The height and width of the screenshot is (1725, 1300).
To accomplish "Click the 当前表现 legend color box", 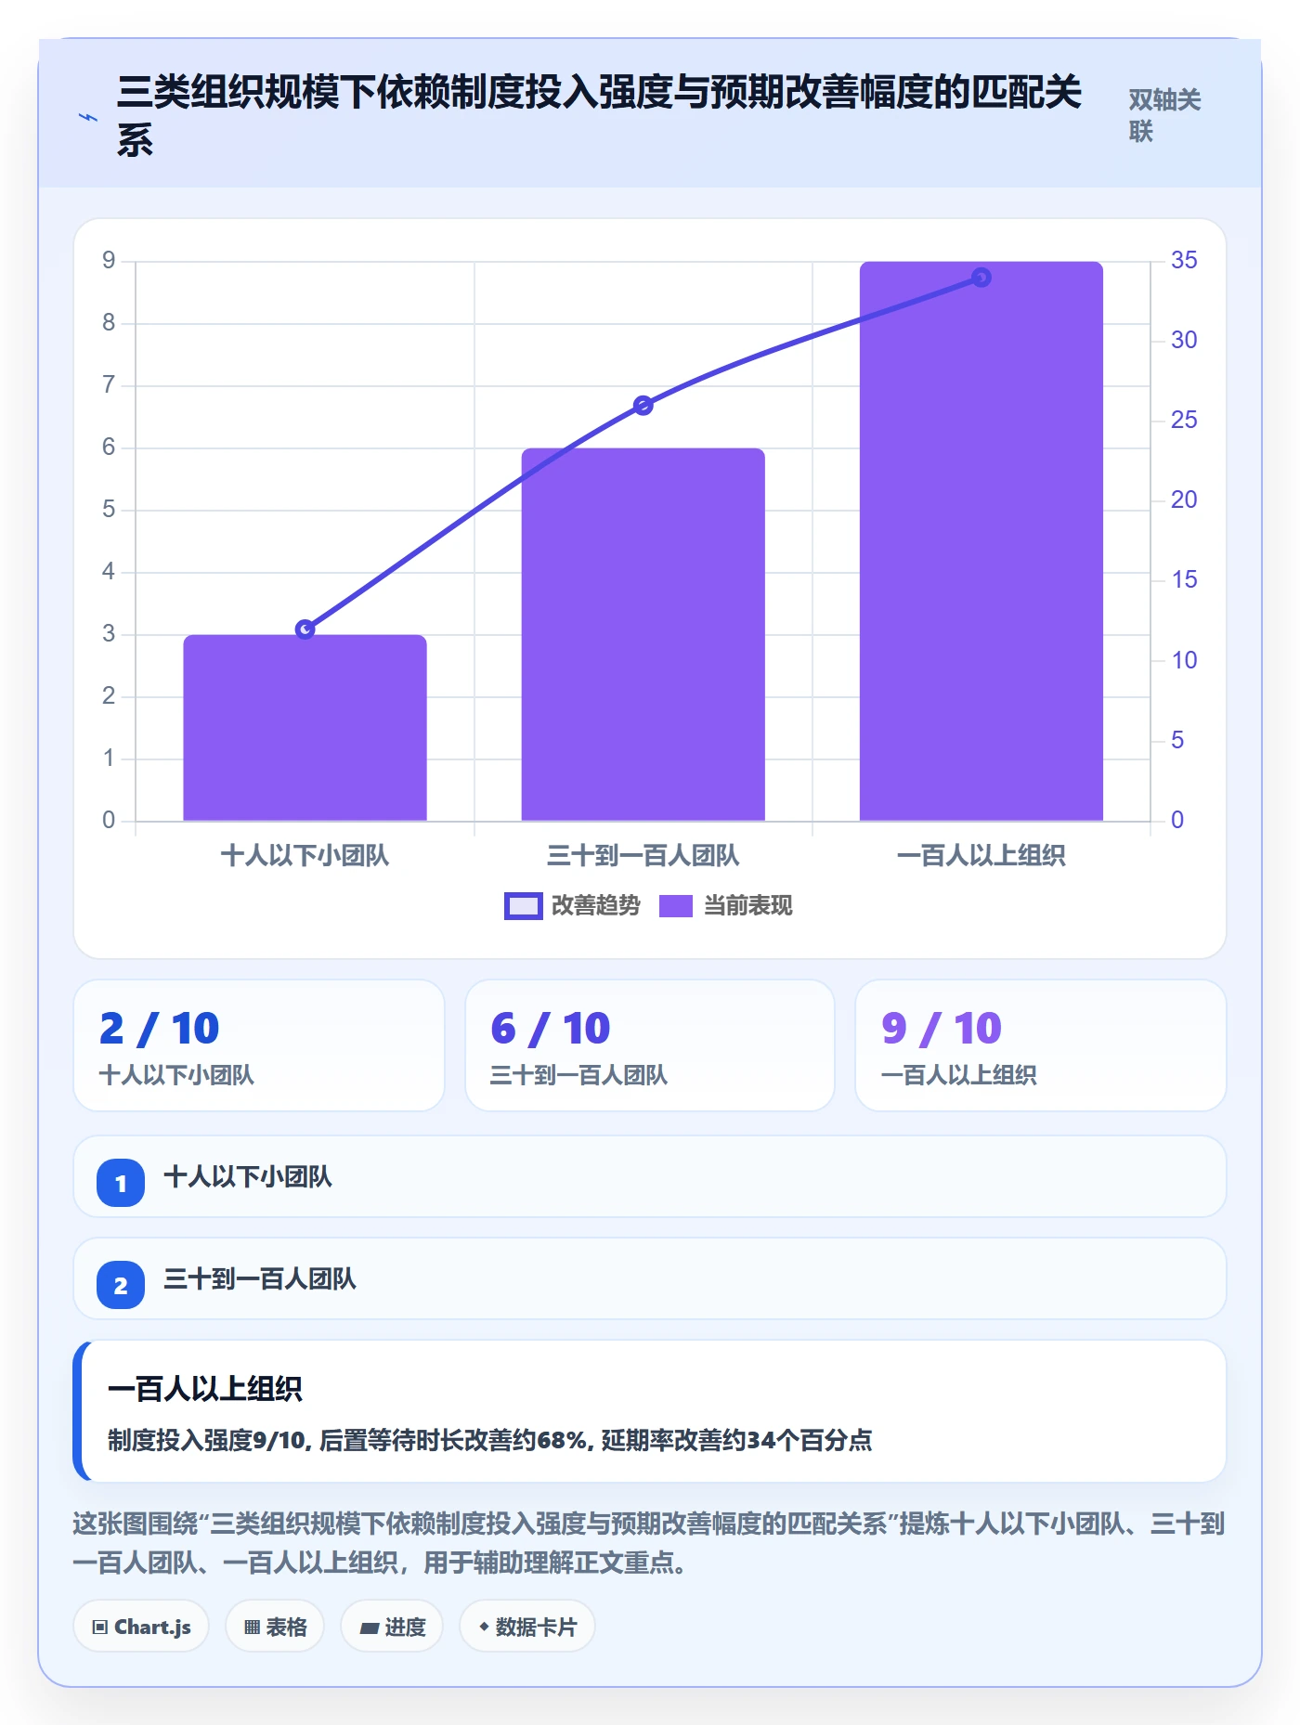I will click(x=676, y=905).
